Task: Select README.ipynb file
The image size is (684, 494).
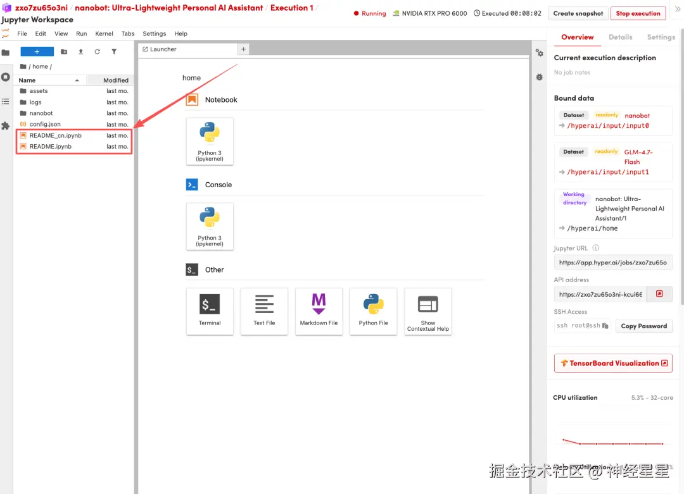Action: pos(73,146)
